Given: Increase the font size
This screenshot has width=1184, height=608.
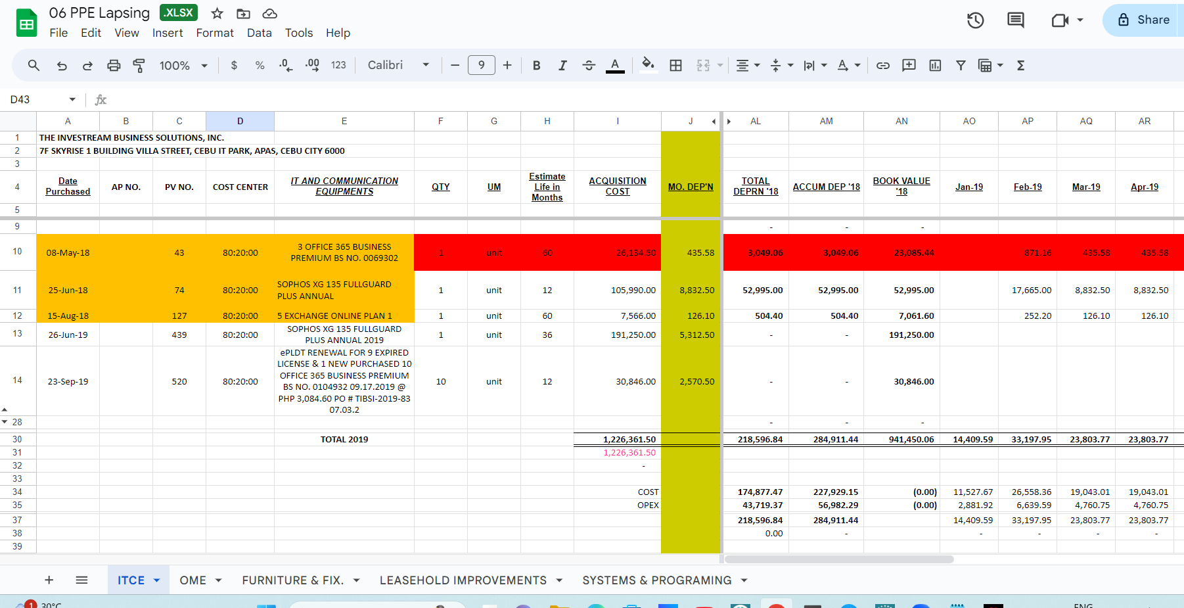Looking at the screenshot, I should (507, 65).
